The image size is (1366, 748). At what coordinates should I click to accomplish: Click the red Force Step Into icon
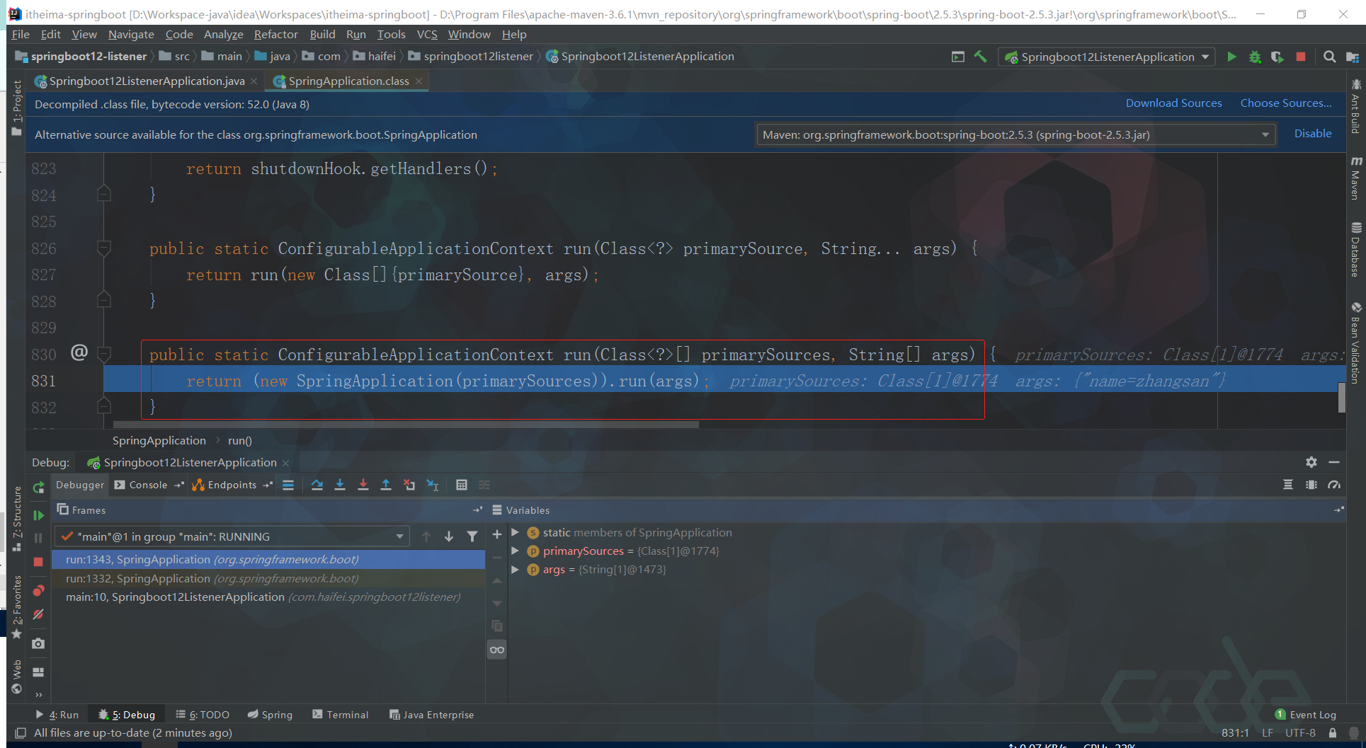click(363, 485)
